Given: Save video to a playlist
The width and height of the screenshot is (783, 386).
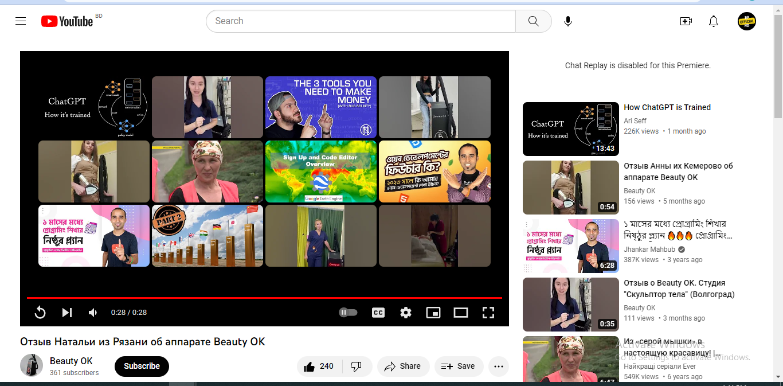Looking at the screenshot, I should coord(459,366).
